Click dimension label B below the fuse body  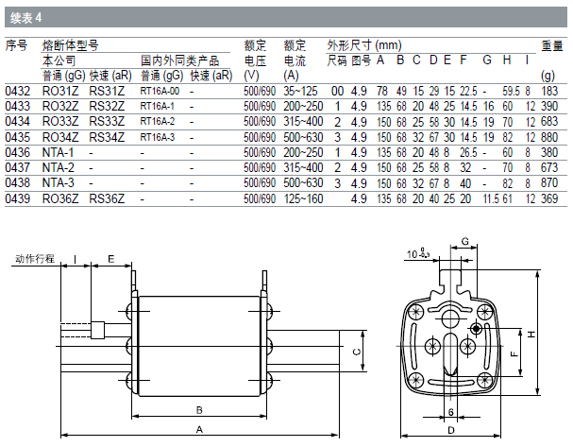[x=198, y=410]
